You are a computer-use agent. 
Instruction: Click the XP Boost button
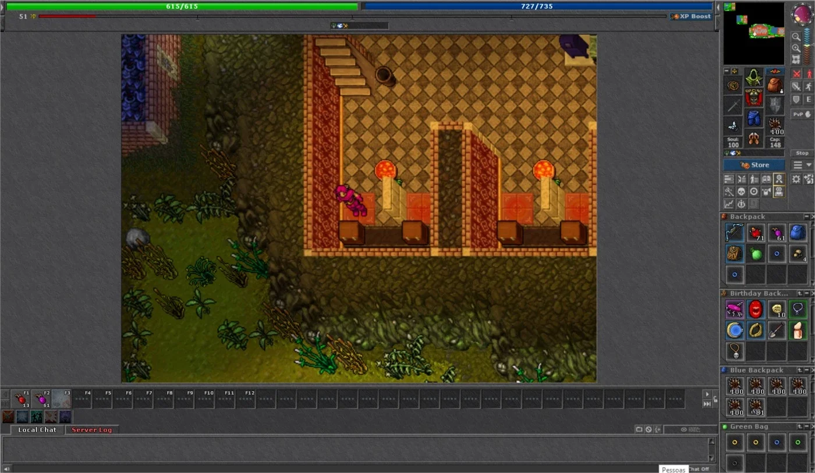click(x=692, y=16)
